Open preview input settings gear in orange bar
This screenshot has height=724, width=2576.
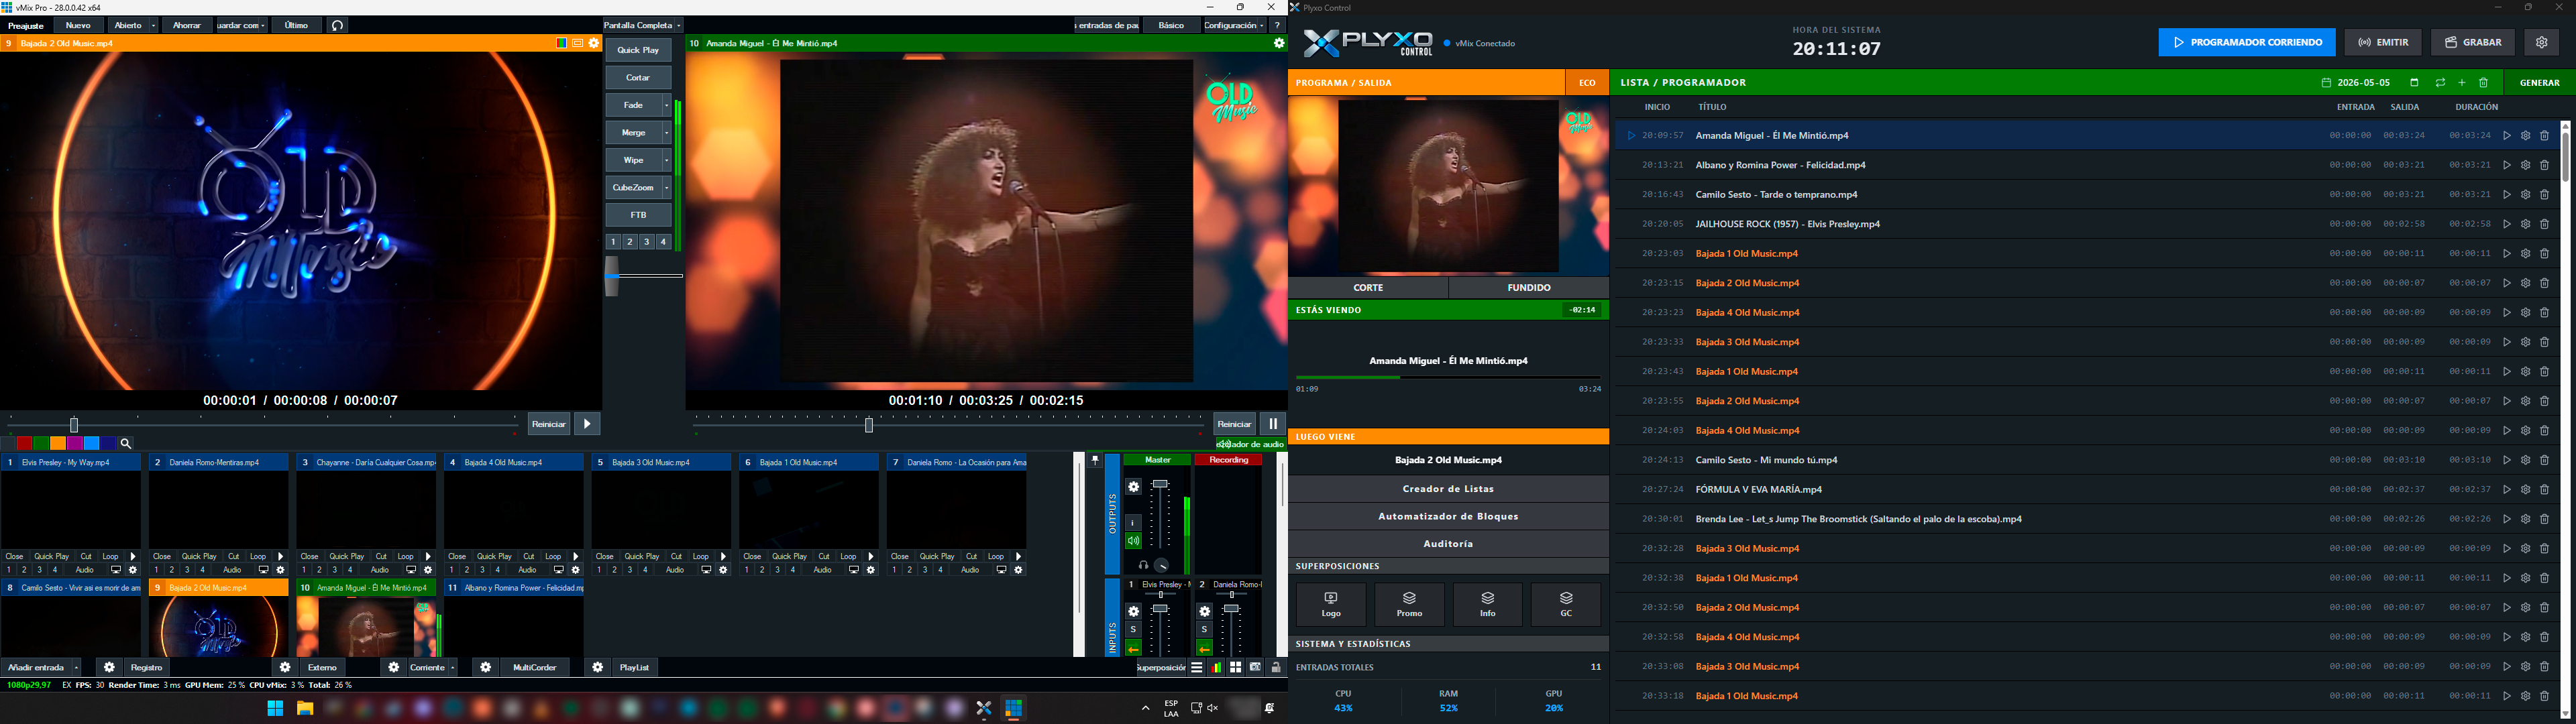pyautogui.click(x=594, y=43)
